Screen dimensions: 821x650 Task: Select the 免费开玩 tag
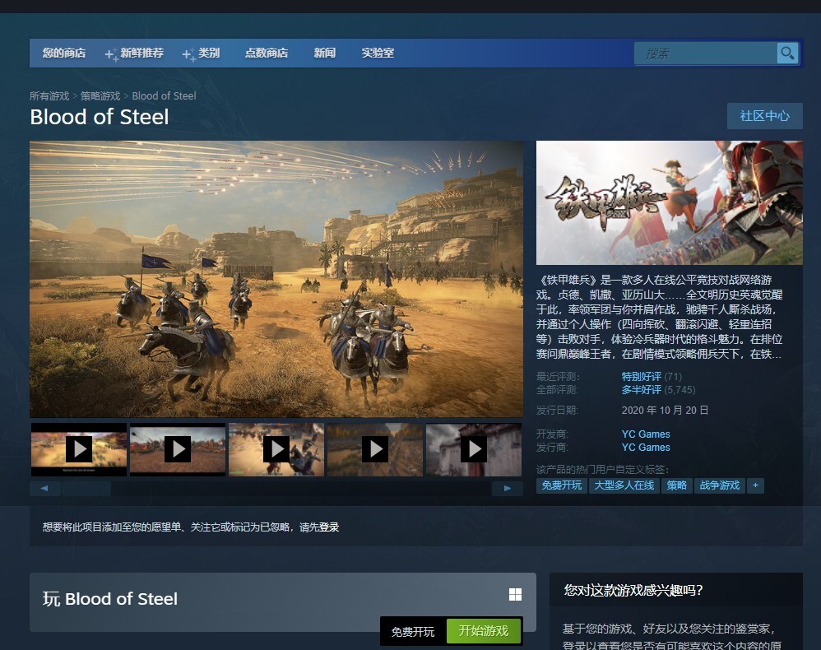tap(562, 485)
